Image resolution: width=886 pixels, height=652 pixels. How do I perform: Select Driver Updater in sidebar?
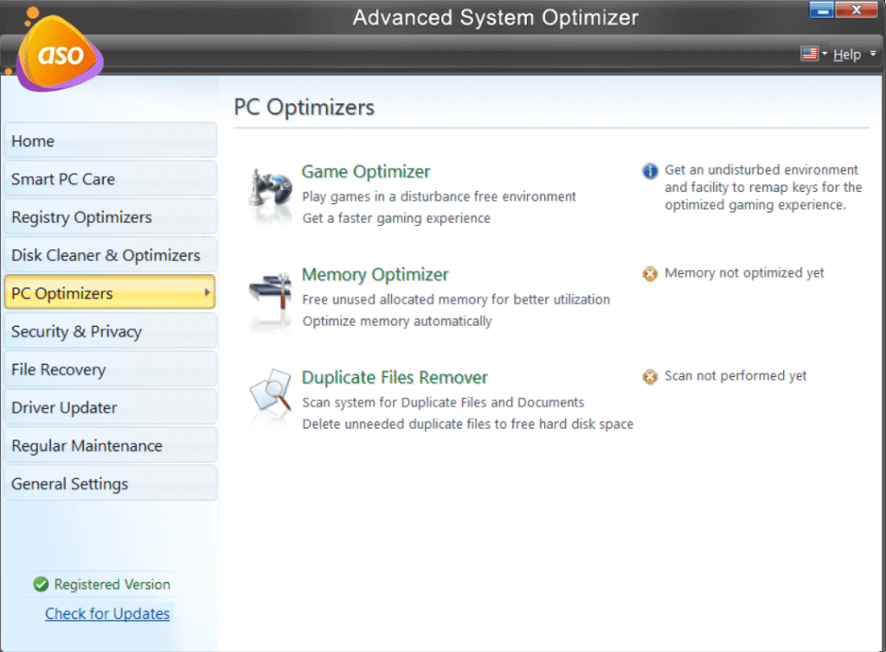(110, 407)
